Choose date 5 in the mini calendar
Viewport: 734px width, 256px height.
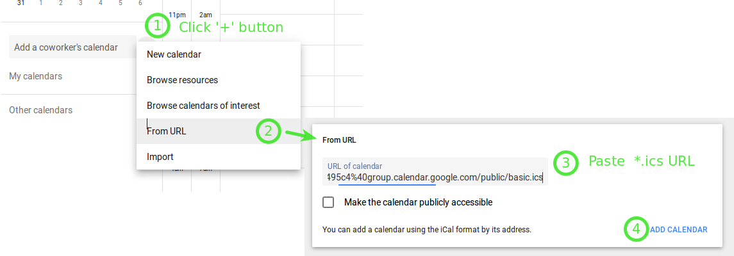pyautogui.click(x=121, y=4)
